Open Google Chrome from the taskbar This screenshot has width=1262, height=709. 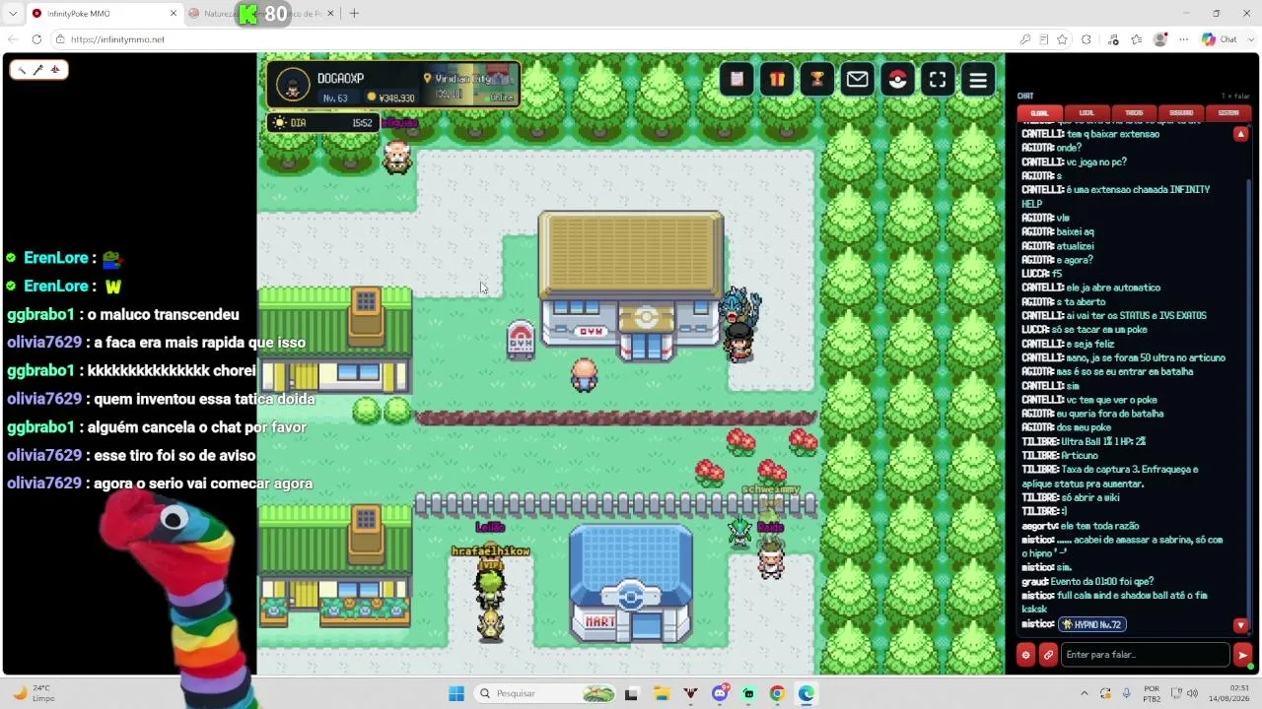tap(777, 693)
